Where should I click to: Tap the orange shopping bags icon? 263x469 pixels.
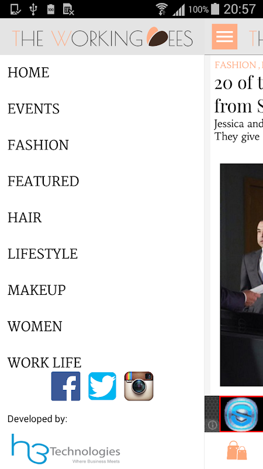coord(237,450)
